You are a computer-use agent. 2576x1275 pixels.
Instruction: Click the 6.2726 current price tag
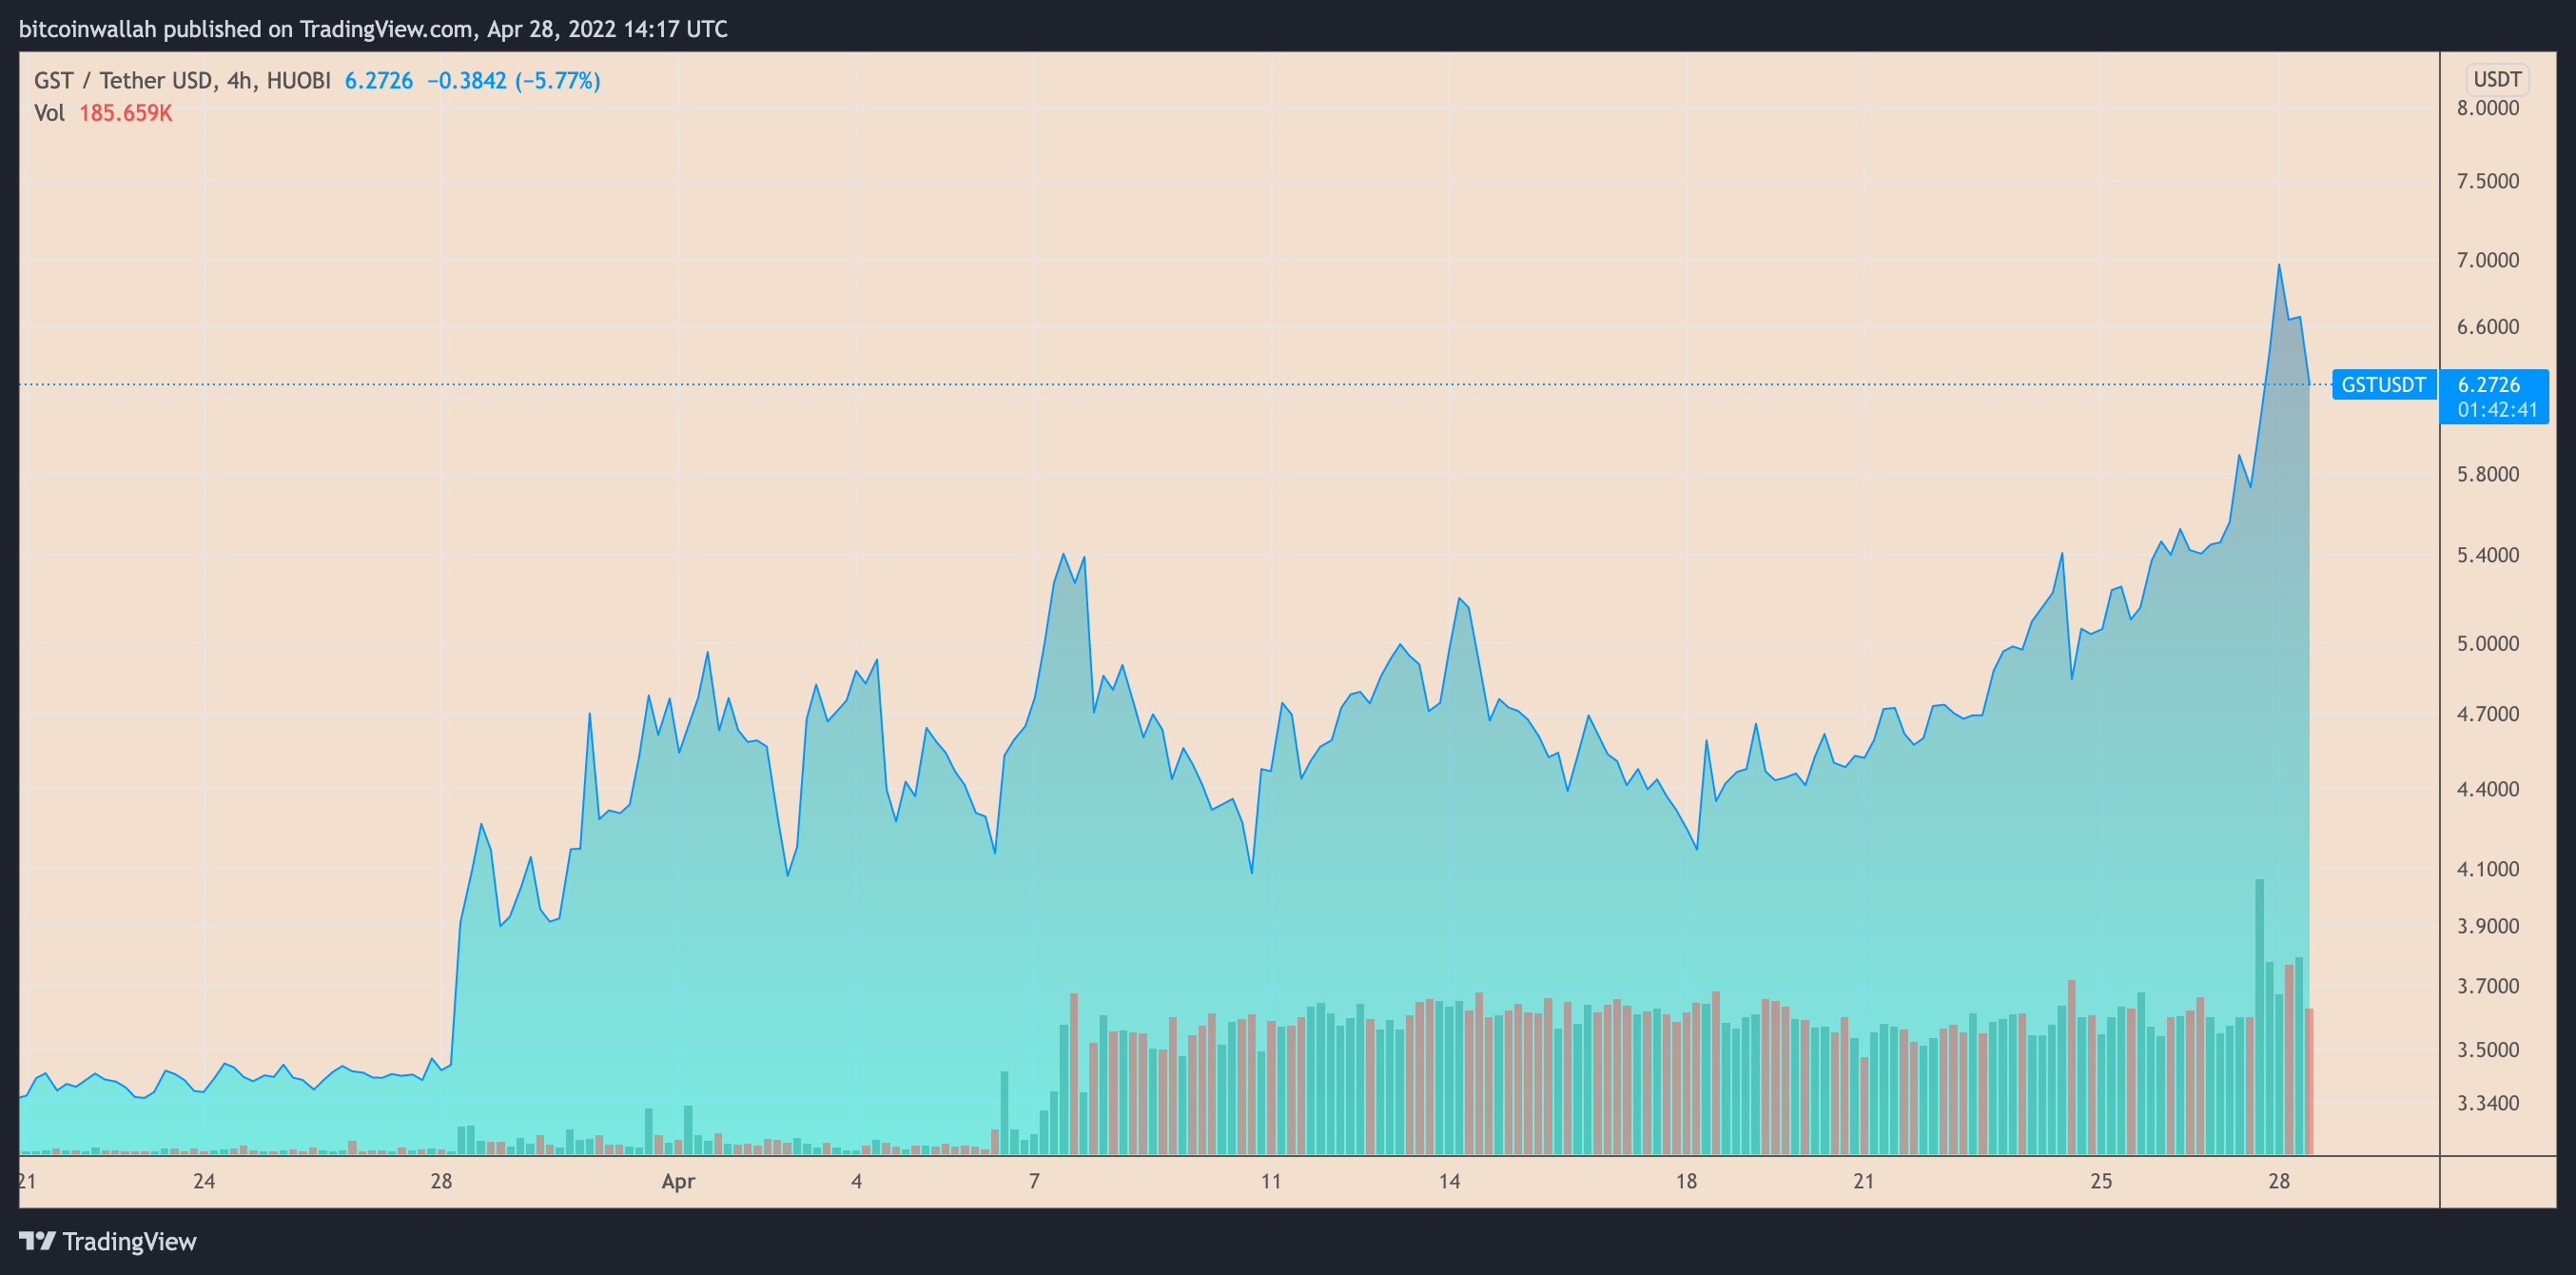point(2488,385)
